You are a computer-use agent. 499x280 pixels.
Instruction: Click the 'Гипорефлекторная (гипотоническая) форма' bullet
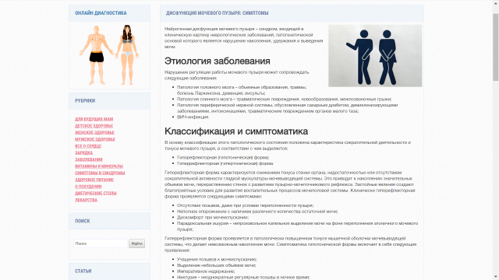point(223,157)
